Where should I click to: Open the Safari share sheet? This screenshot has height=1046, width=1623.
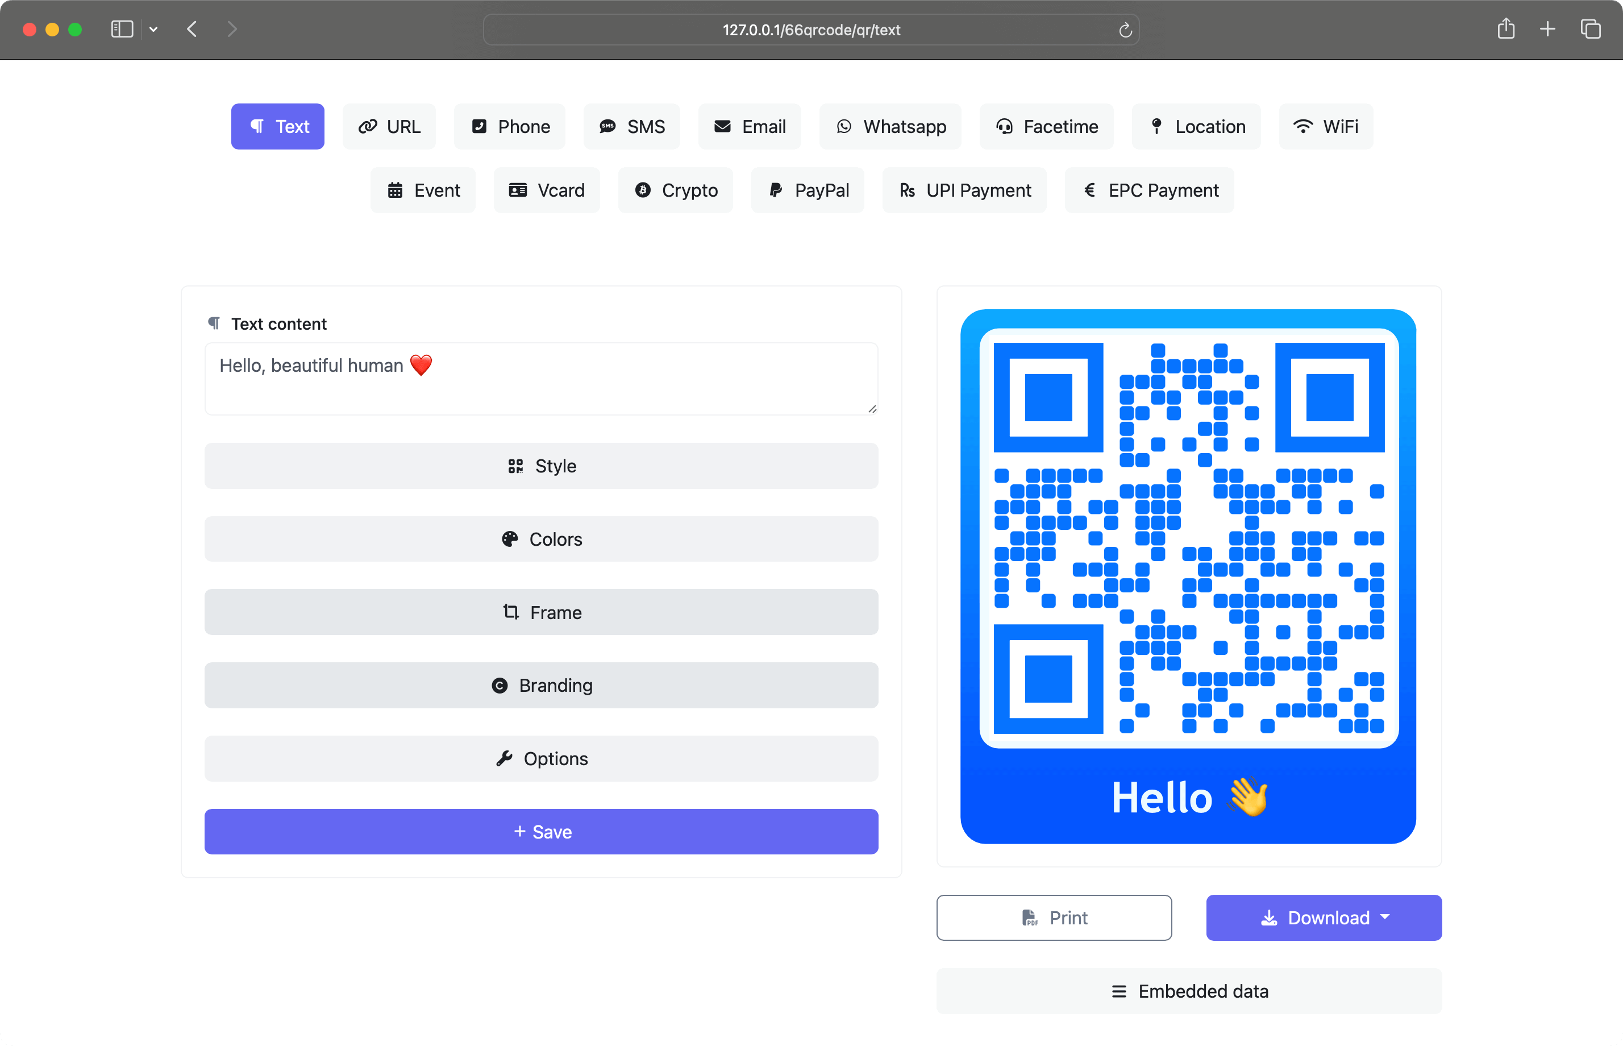coord(1505,28)
